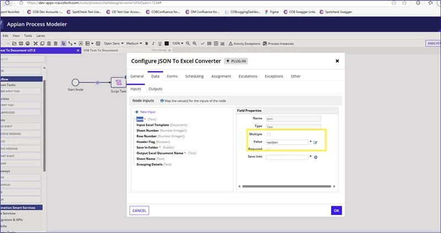Click the Field Properties horizontal scrollbar
Screen dimensions: 441x233
coord(287,186)
